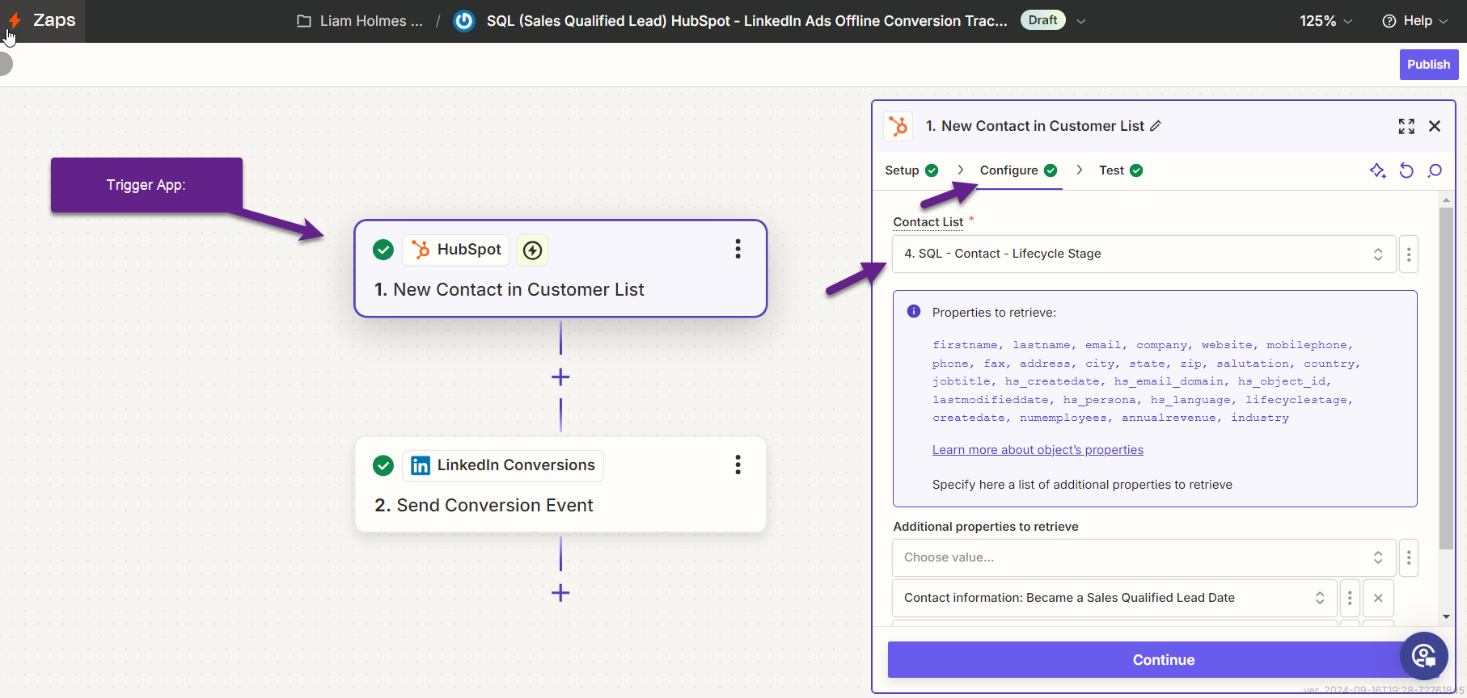Click the HubSpot app badge
Viewport: 1467px width, 698px height.
click(x=457, y=250)
